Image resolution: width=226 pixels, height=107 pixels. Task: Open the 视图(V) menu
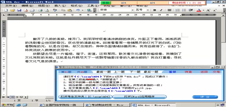click(x=44, y=6)
